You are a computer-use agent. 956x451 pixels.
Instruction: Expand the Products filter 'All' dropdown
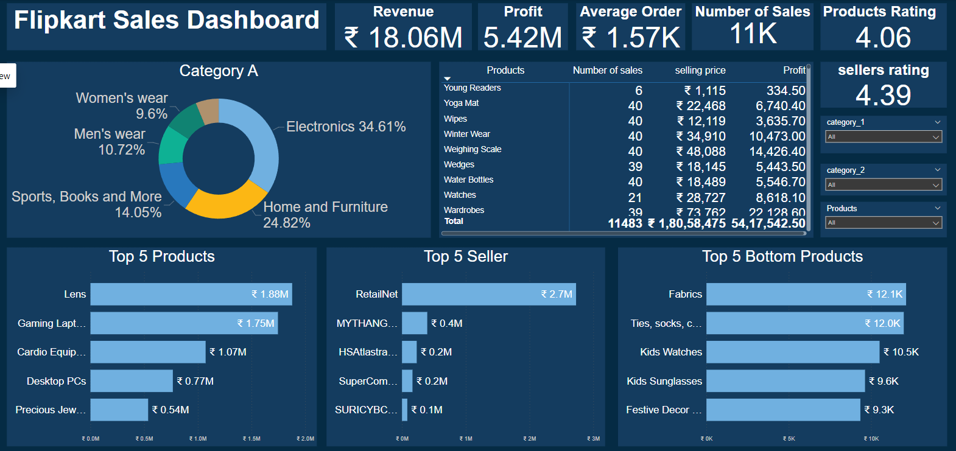883,223
